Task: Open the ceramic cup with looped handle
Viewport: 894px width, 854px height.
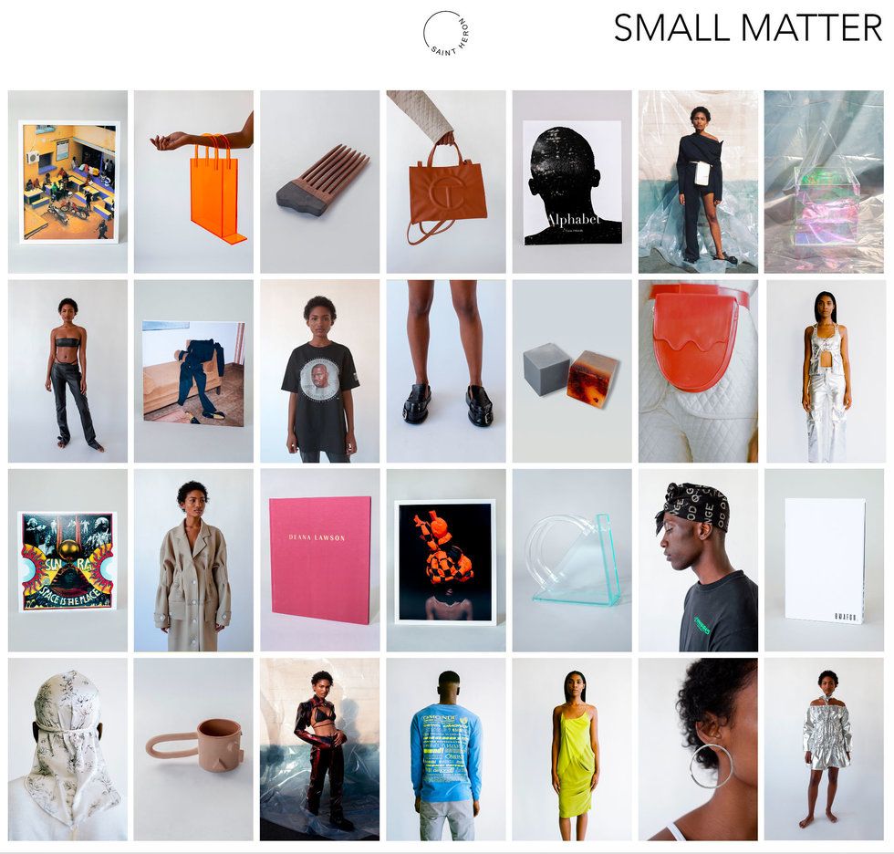Action: [x=193, y=749]
